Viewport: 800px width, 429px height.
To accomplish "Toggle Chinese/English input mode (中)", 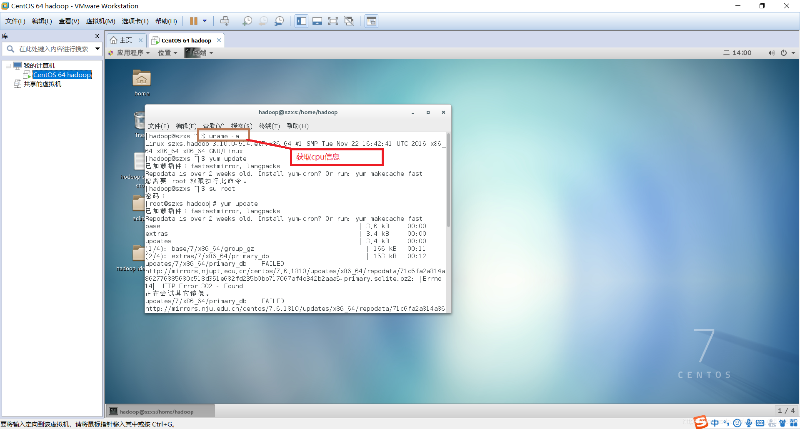I will (715, 423).
